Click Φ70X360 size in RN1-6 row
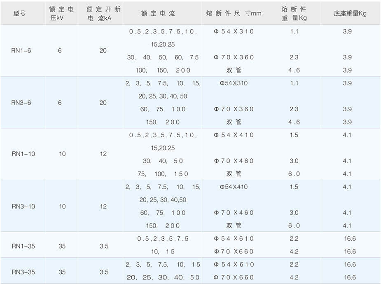The width and height of the screenshot is (381, 284). (234, 57)
